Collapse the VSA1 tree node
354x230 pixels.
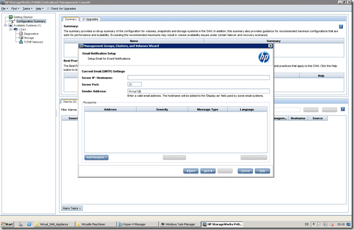click(x=10, y=30)
